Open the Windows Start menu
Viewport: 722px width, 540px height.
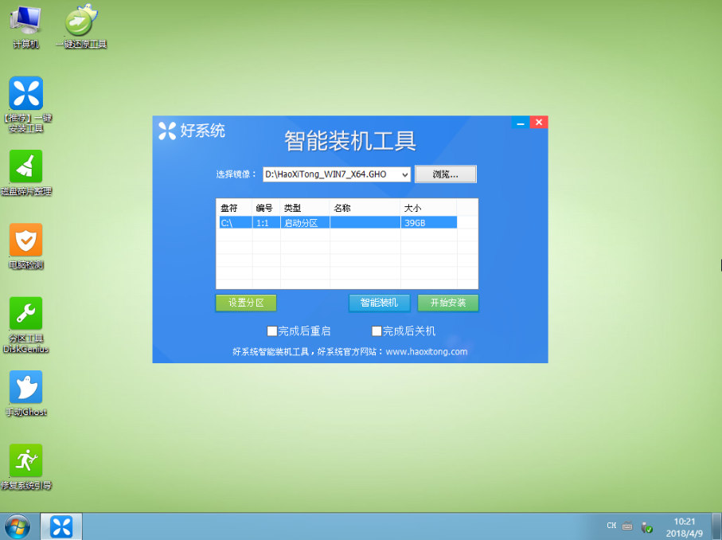click(x=17, y=526)
